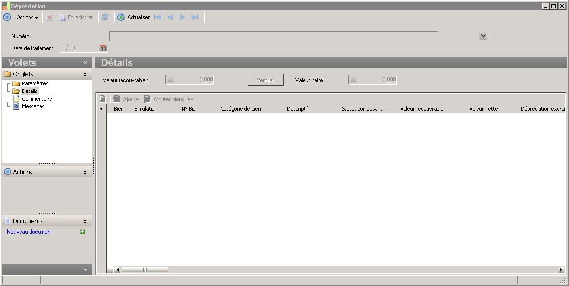The image size is (569, 286).
Task: Click the green plus icon for new document
Action: [x=82, y=231]
